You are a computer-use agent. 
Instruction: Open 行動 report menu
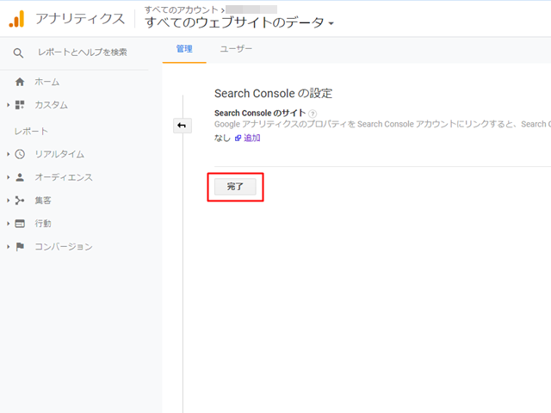pos(43,224)
